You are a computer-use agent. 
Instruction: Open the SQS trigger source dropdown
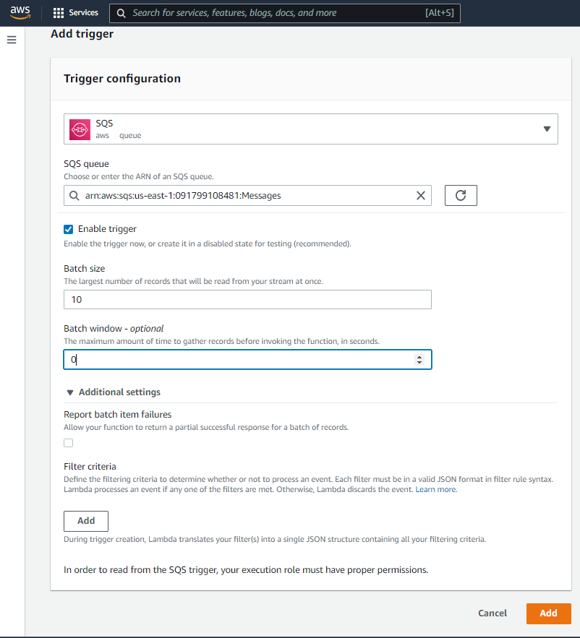click(546, 129)
